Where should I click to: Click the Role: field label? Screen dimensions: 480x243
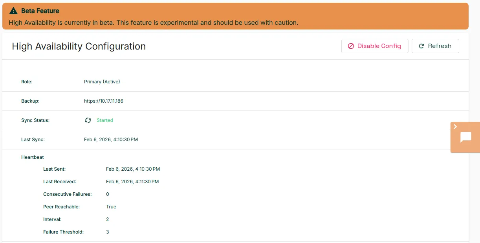pos(27,82)
